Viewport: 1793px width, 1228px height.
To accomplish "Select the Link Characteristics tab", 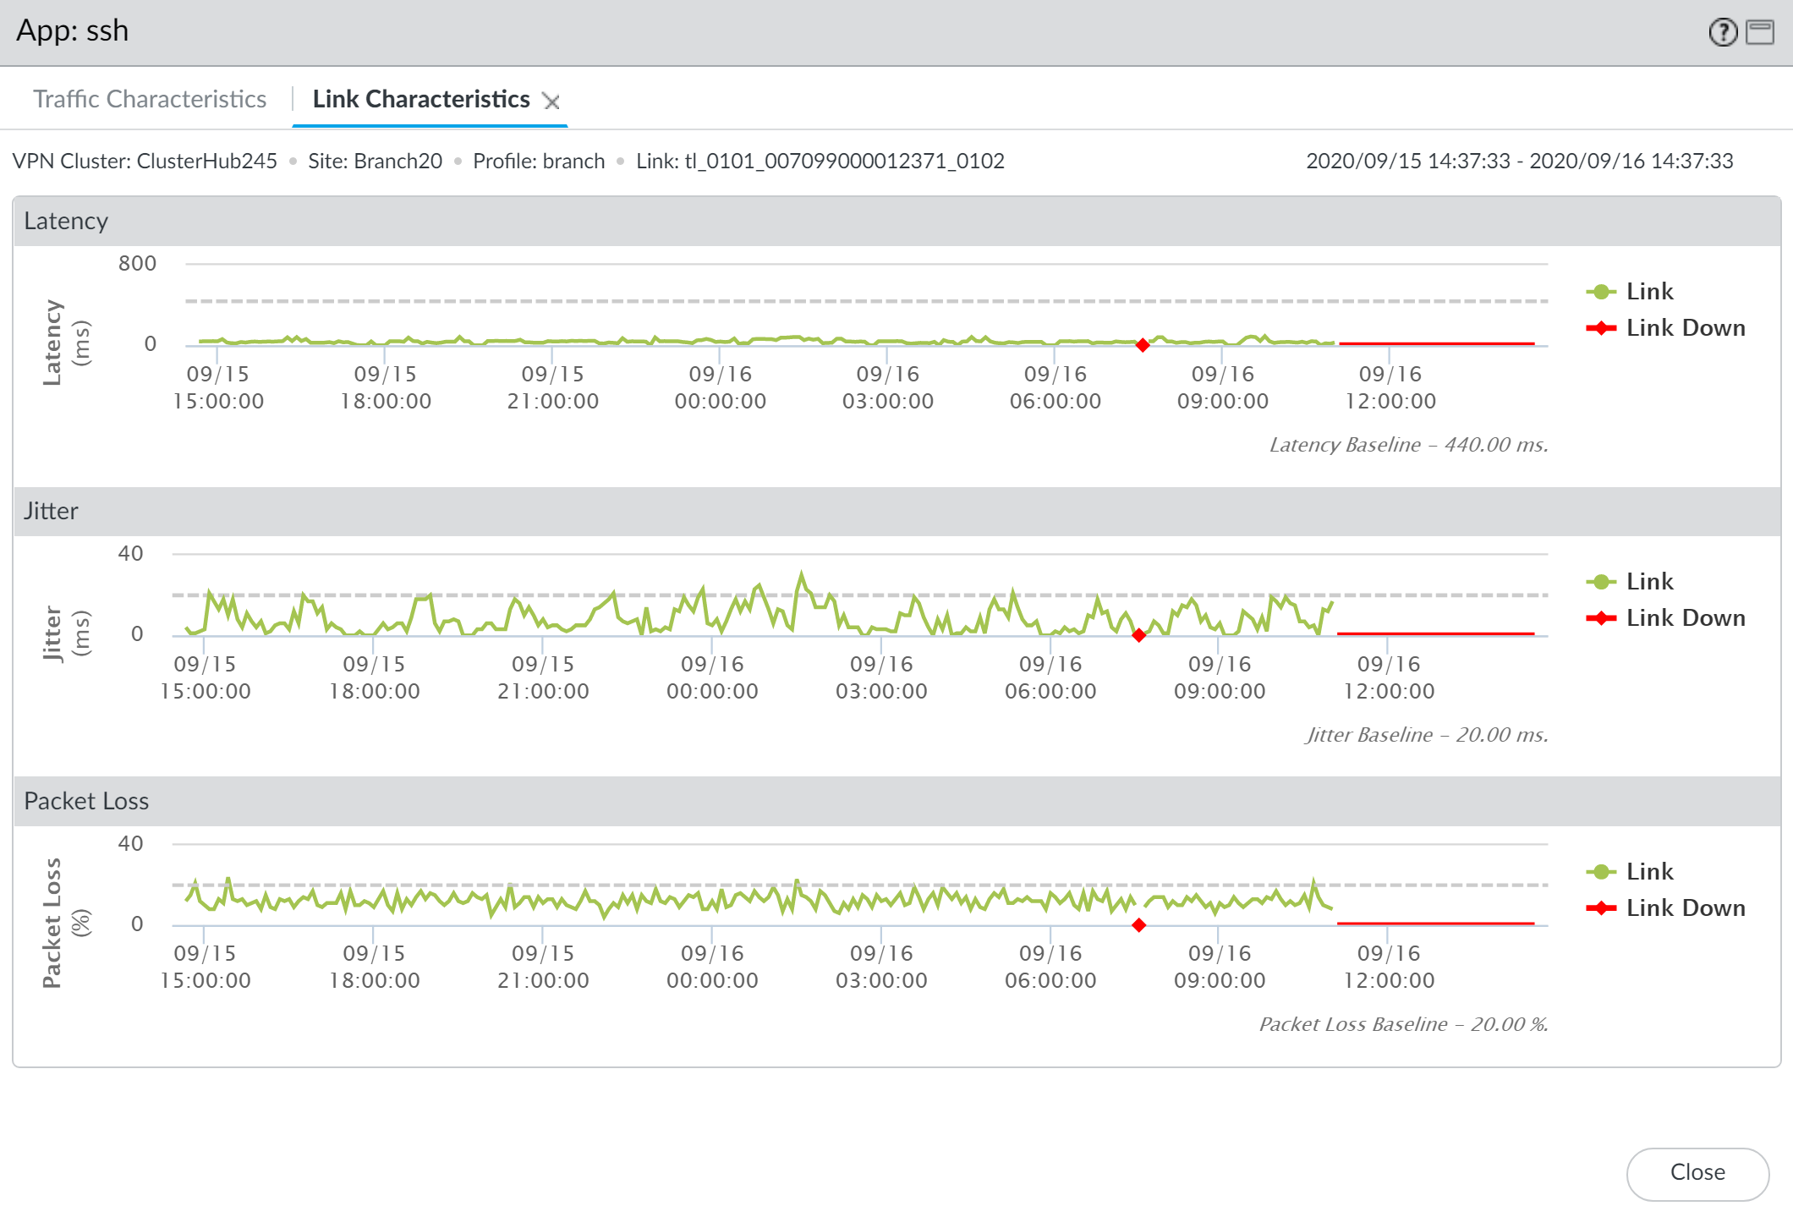I will coord(420,99).
